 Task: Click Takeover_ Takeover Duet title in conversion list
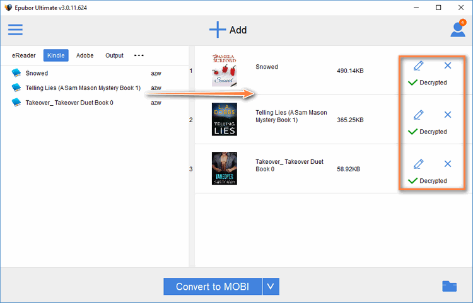pyautogui.click(x=289, y=165)
